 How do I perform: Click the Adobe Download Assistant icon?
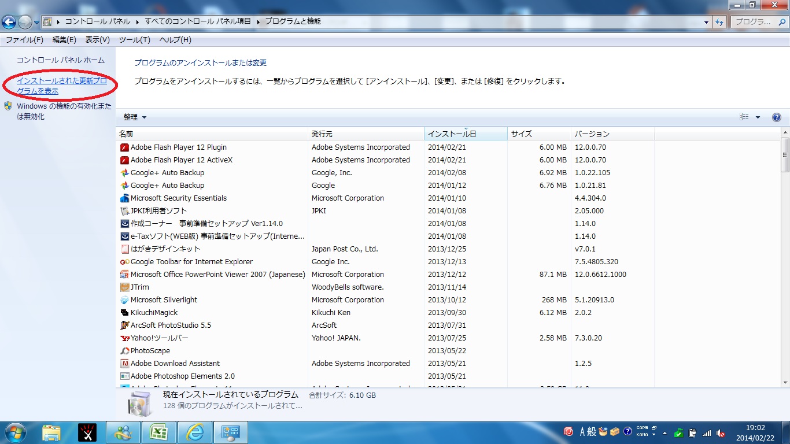[124, 364]
